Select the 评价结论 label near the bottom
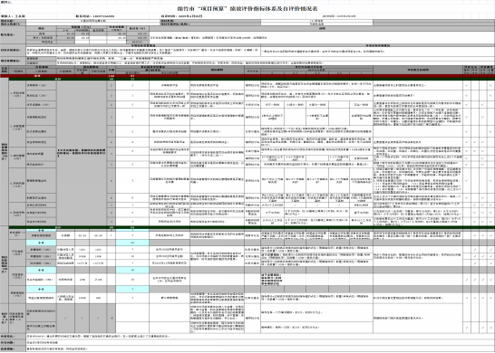This screenshot has height=353, width=495. [x=13, y=337]
